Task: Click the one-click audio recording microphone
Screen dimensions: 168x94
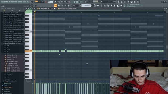Action: pyautogui.click(x=125, y=2)
